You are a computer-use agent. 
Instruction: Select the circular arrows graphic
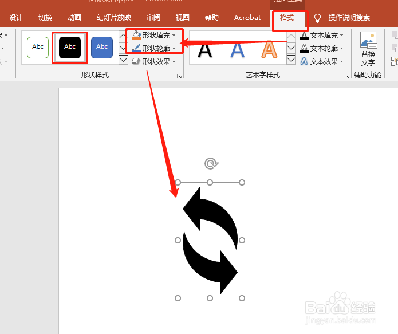210,240
